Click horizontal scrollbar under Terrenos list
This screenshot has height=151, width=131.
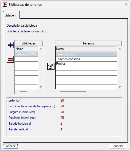click(73, 92)
